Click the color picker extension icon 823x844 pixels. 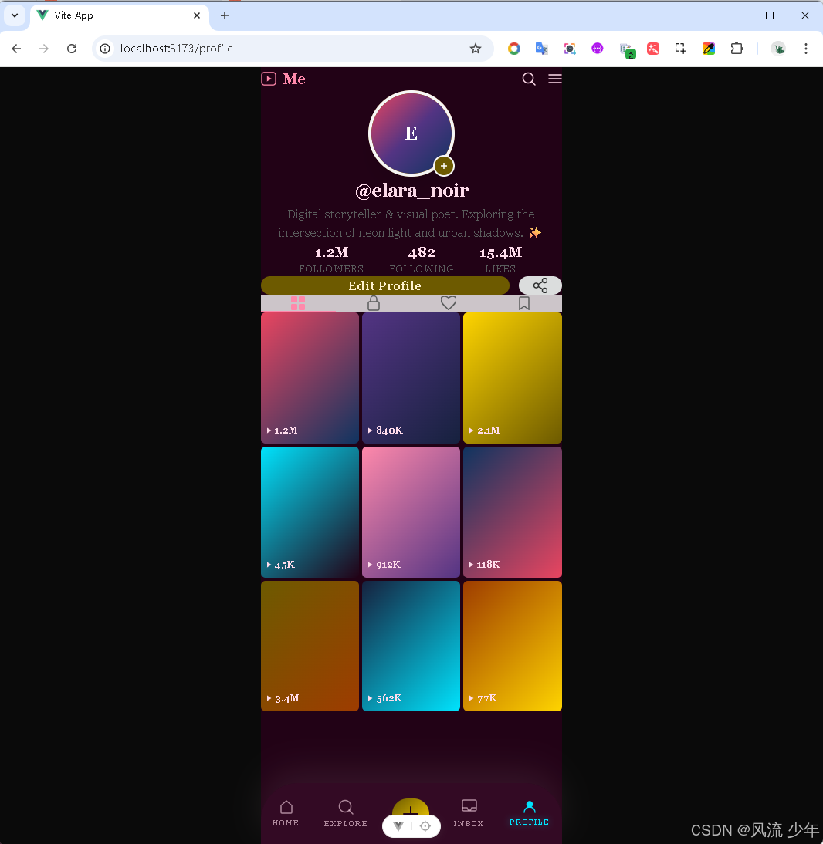point(709,49)
